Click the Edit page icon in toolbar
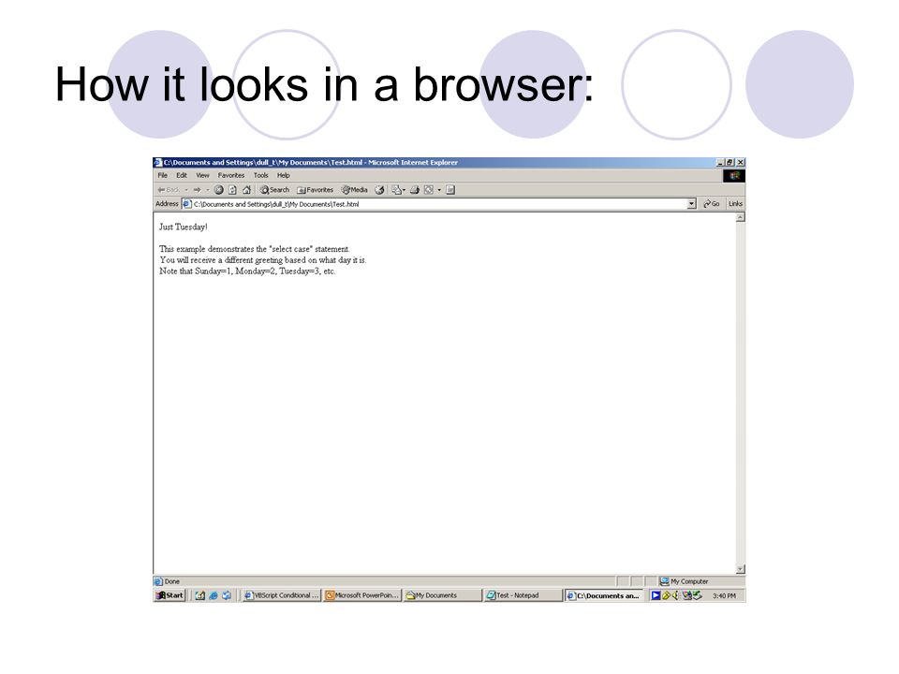The image size is (899, 674). pos(428,190)
